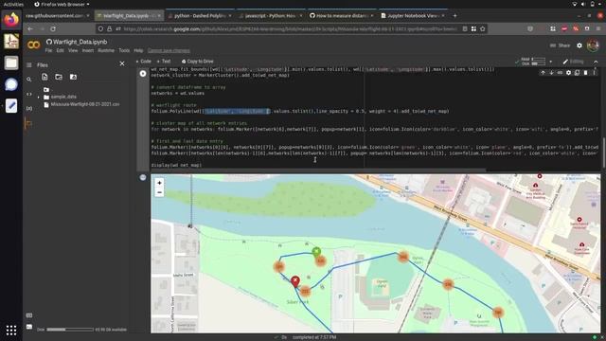Click the Share button
606x341 pixels.
pyautogui.click(x=561, y=45)
